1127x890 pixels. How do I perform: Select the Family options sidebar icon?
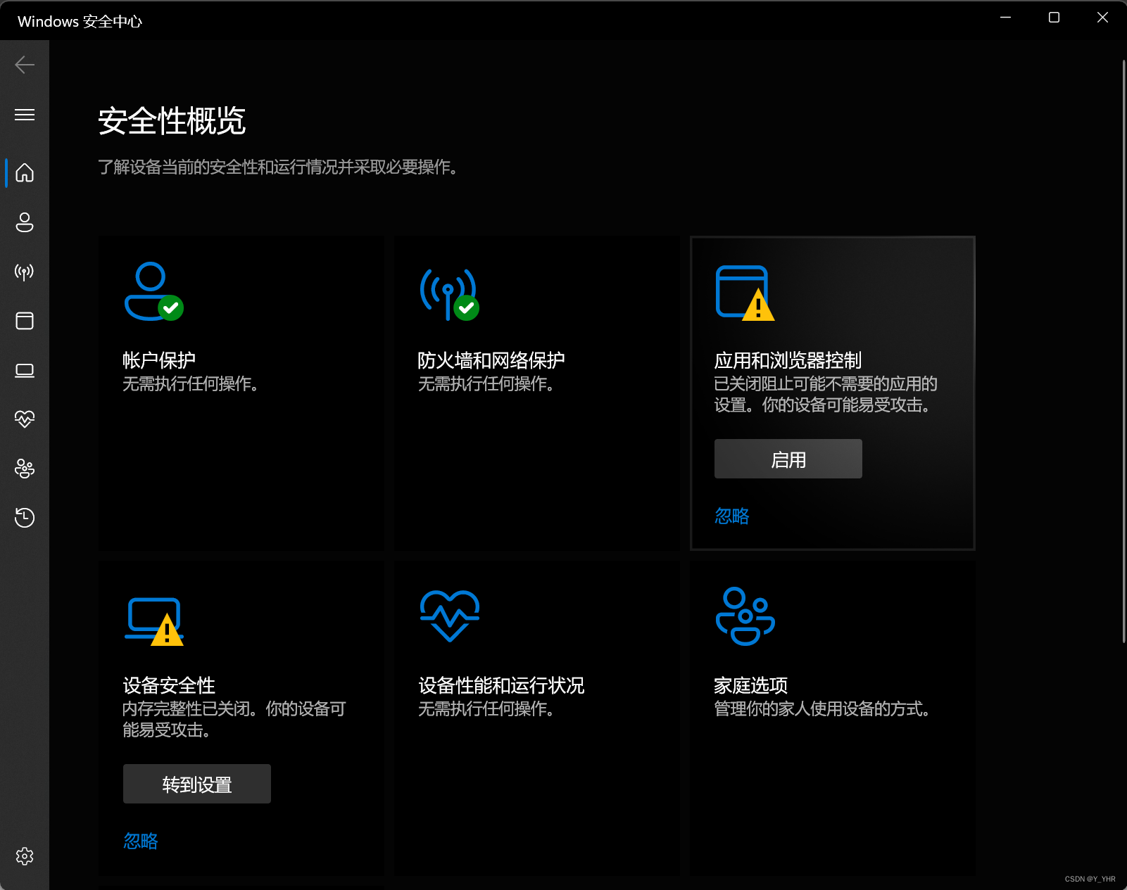pyautogui.click(x=25, y=469)
